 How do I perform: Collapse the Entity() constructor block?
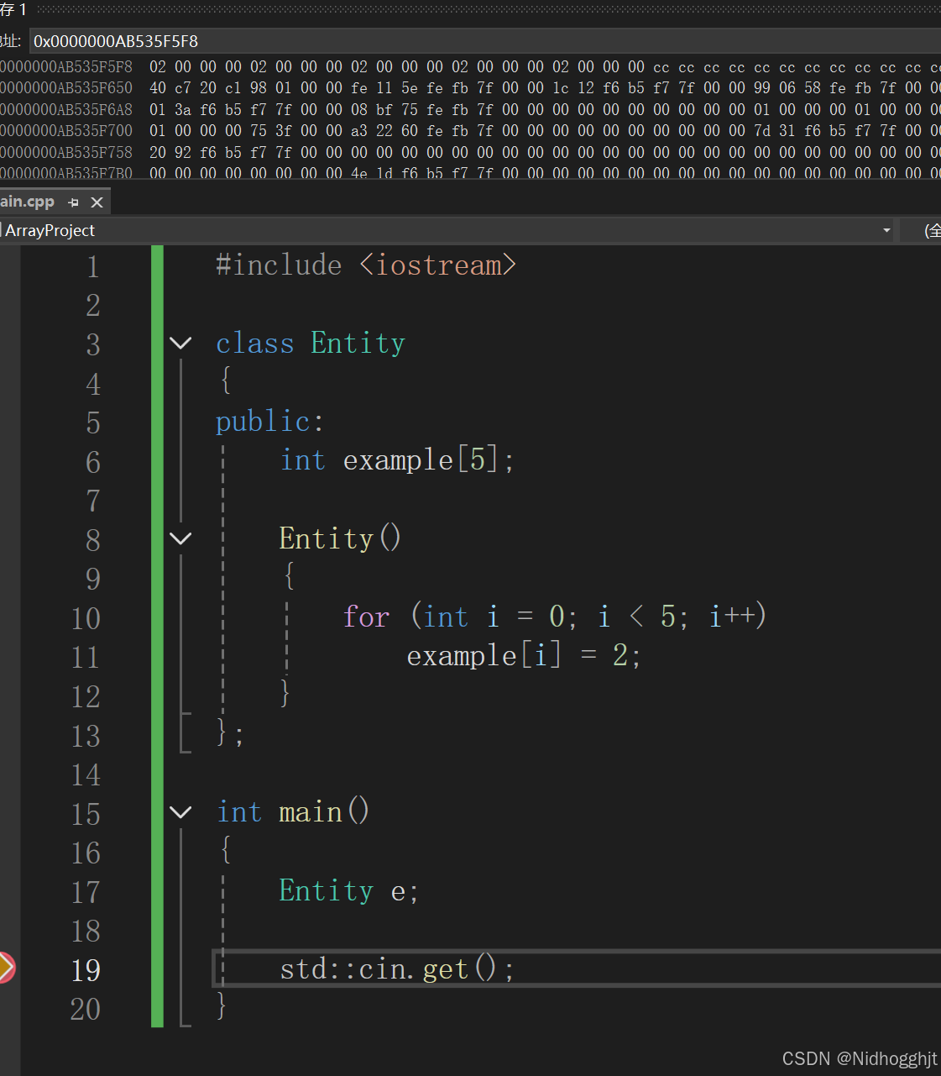pyautogui.click(x=180, y=538)
